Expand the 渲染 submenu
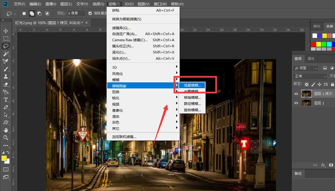The height and width of the screenshot is (191, 335). pyautogui.click(x=143, y=116)
